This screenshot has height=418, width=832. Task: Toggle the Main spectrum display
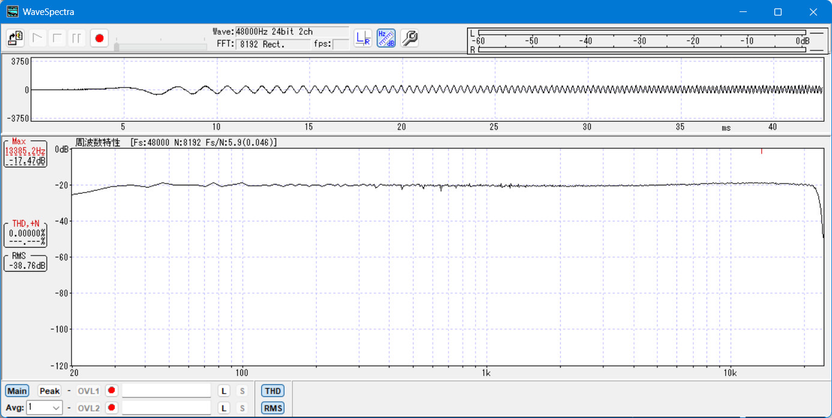pyautogui.click(x=17, y=391)
